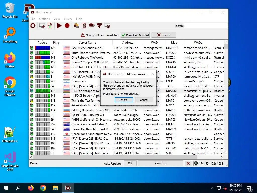
Task: Click player slots bar for Brutal Doom Survival
Action: [42, 53]
